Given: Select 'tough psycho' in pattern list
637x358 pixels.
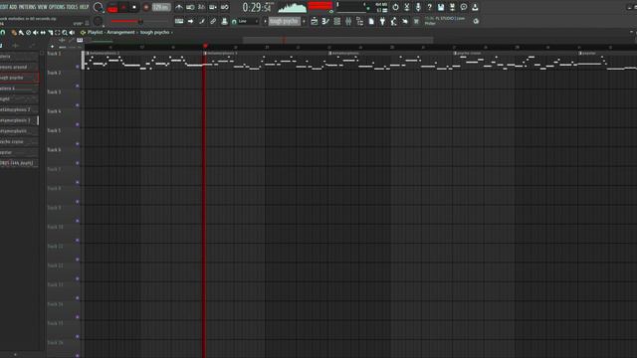Looking at the screenshot, I should (19, 78).
